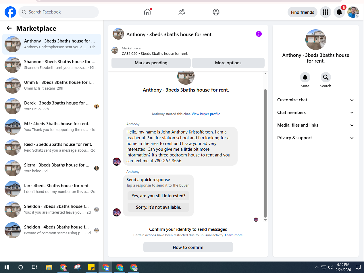The width and height of the screenshot is (364, 273).
Task: Open the View buyer profile link
Action: (x=206, y=114)
